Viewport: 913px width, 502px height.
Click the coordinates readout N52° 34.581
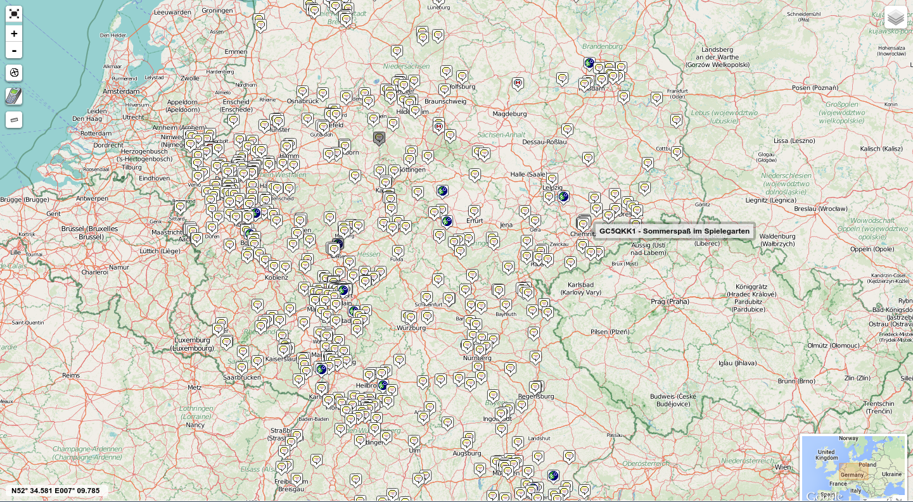pos(56,491)
